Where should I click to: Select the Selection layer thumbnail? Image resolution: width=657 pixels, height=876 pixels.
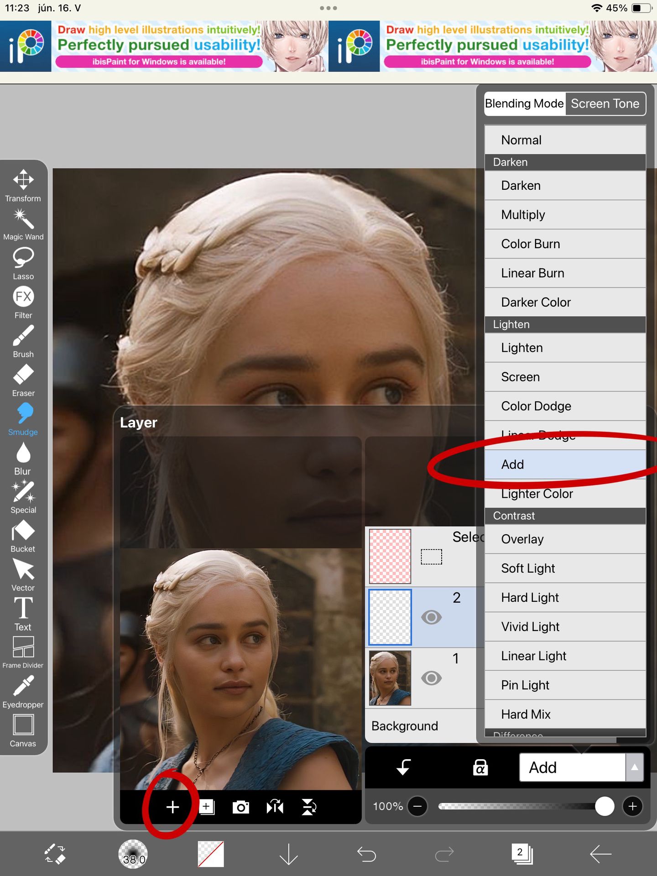390,556
